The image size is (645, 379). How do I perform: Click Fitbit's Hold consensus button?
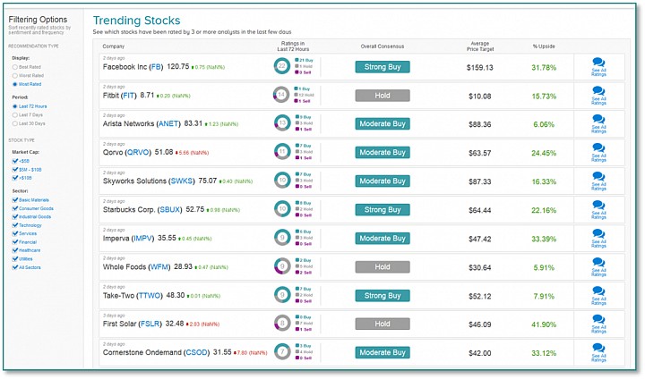tap(383, 96)
